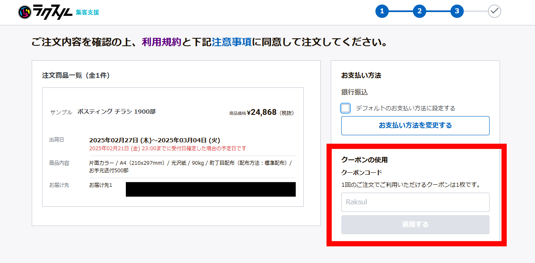
Task: Enable the default payment method checkbox
Action: 345,108
